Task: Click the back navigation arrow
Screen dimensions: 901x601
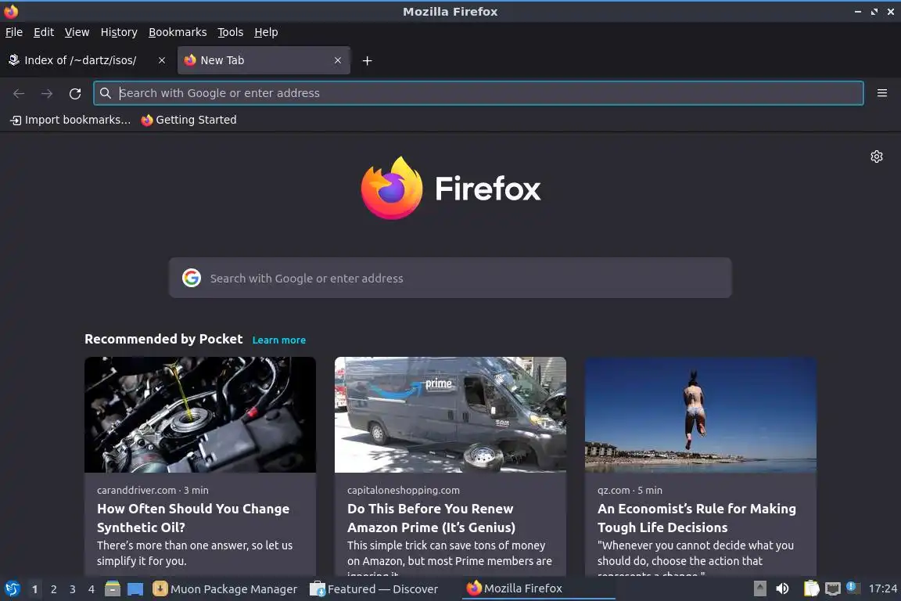Action: (19, 93)
